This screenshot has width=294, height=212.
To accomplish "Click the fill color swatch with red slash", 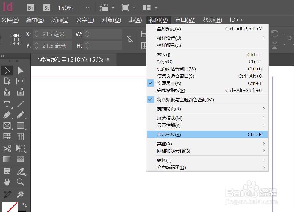I will tap(10, 207).
